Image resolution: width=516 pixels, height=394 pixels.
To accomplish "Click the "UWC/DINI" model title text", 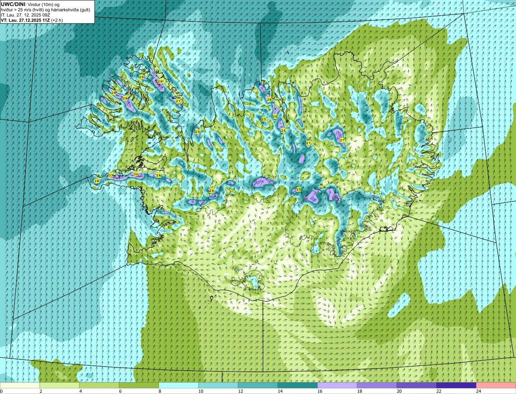I will pos(12,4).
